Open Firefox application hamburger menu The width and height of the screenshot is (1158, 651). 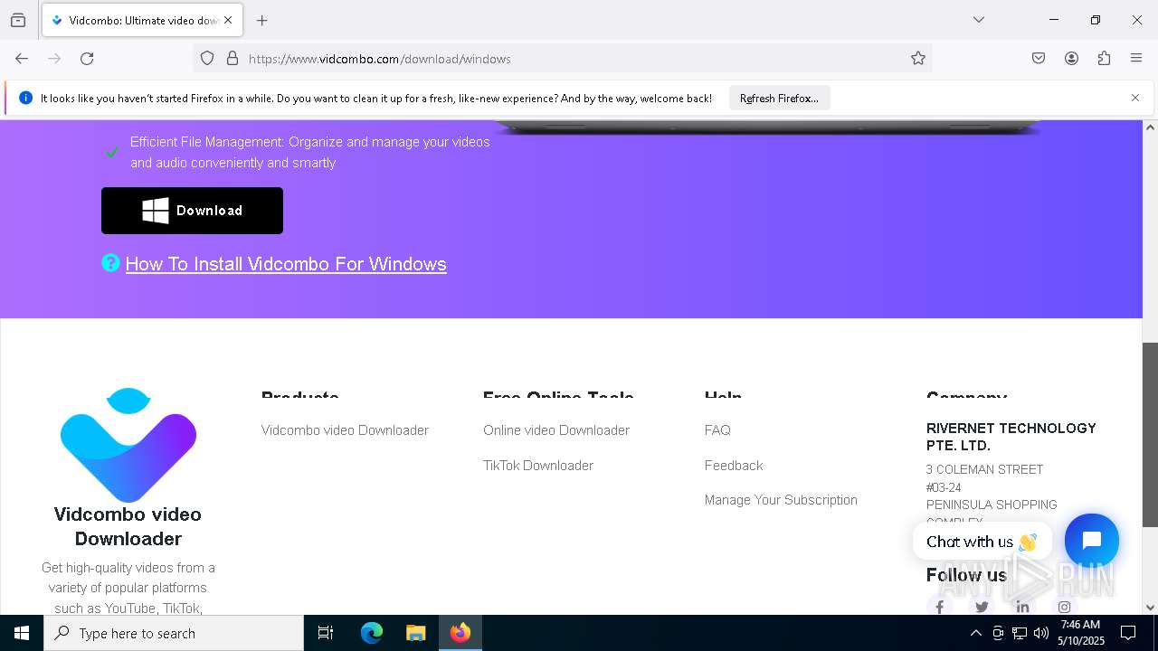(x=1136, y=59)
